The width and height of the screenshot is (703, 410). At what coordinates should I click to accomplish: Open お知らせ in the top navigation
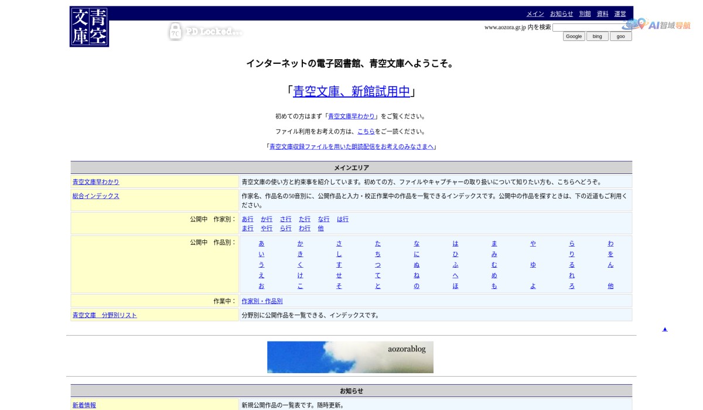(x=561, y=13)
